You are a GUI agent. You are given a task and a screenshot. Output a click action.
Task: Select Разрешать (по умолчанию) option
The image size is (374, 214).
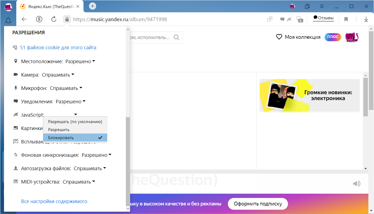(75, 121)
